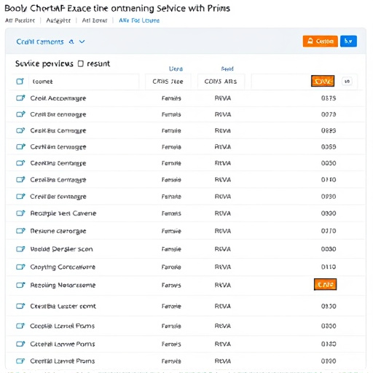Open Ceerkins cenbragre row icon

click(x=20, y=163)
